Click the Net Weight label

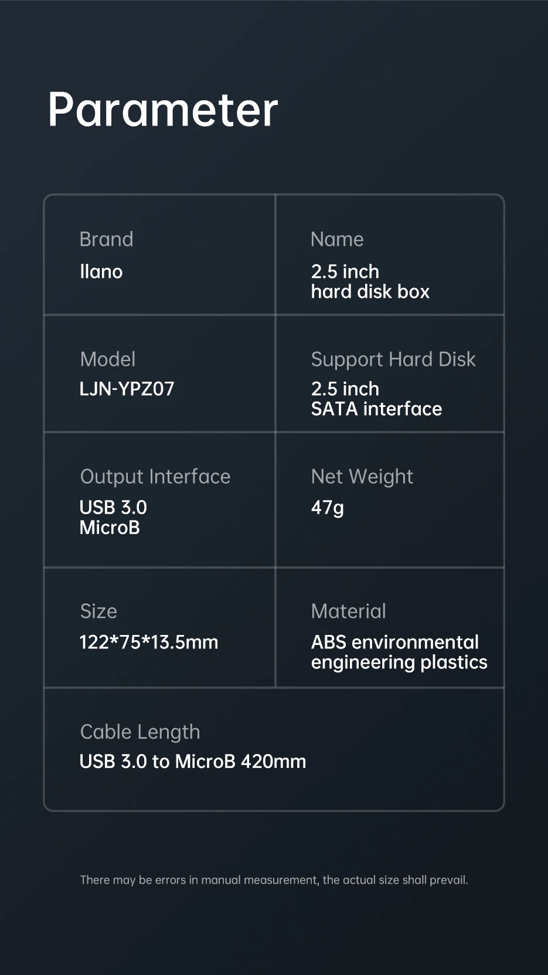pyautogui.click(x=362, y=477)
